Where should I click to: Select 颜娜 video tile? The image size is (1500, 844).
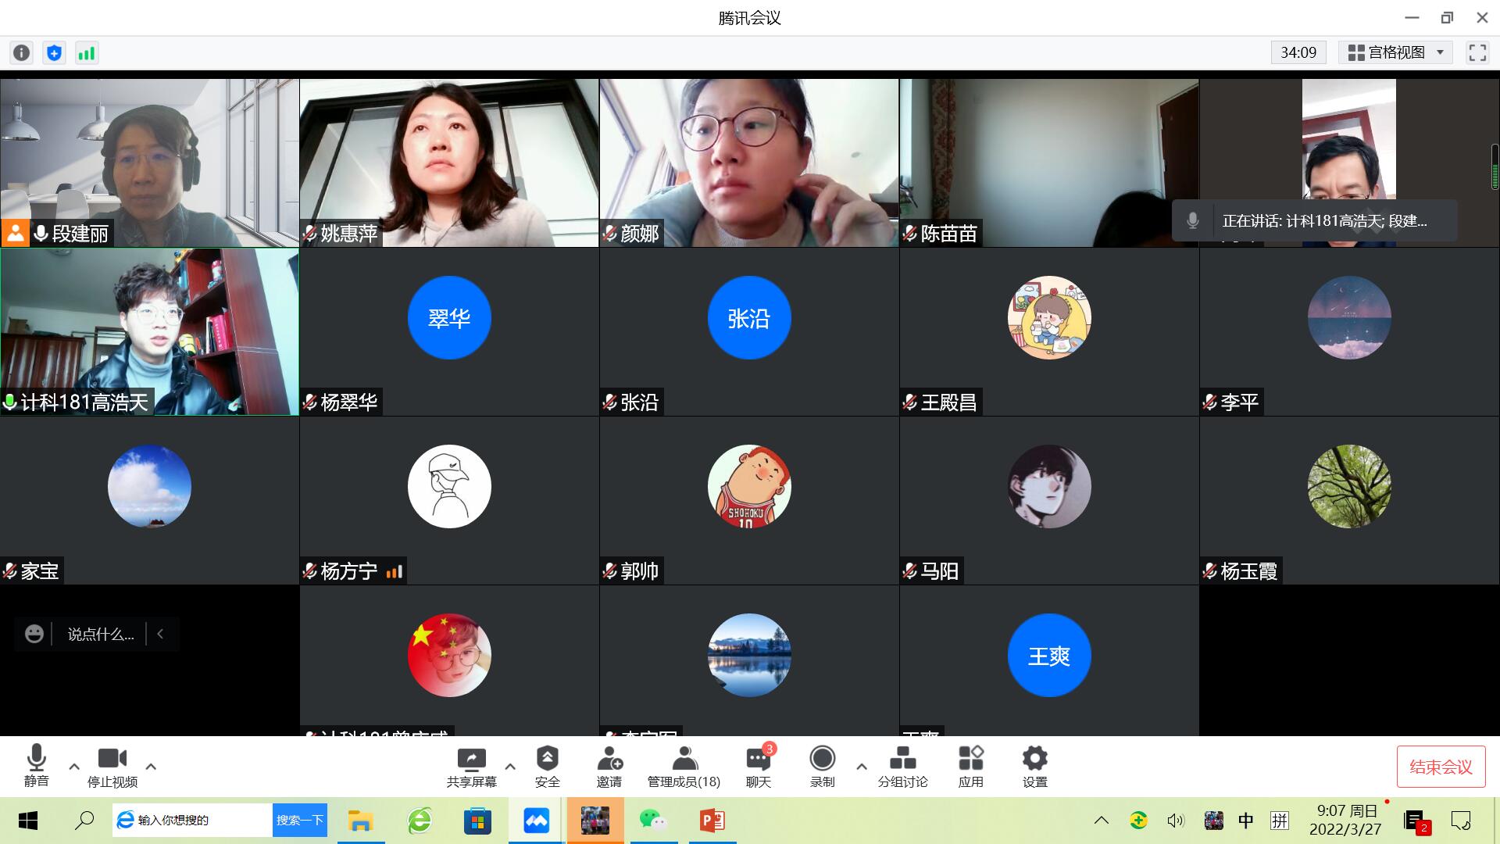click(x=749, y=163)
